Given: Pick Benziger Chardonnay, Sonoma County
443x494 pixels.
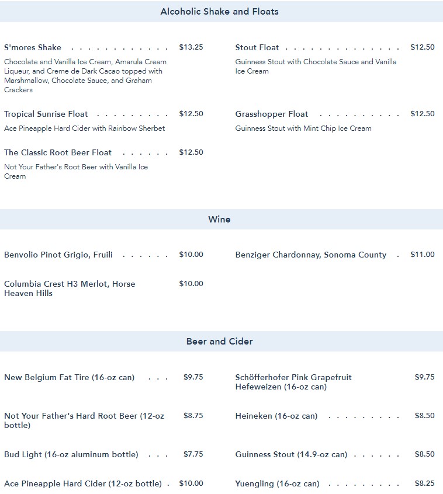Looking at the screenshot, I should pos(310,255).
